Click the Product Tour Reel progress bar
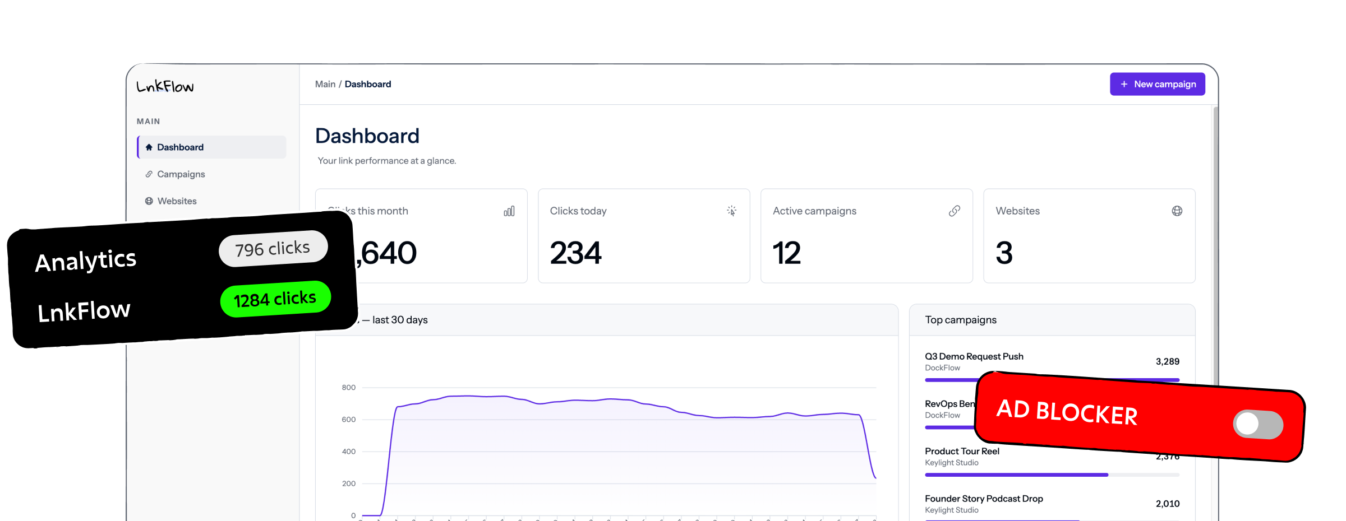The height and width of the screenshot is (521, 1346). coord(1052,475)
